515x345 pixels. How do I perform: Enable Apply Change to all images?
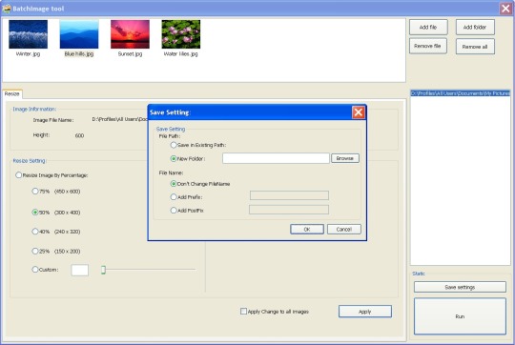point(243,312)
